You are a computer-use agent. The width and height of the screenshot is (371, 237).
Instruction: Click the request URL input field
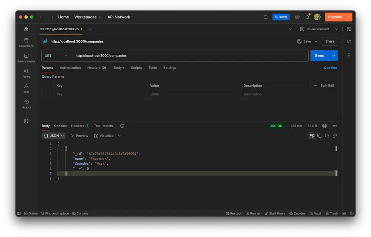(190, 56)
